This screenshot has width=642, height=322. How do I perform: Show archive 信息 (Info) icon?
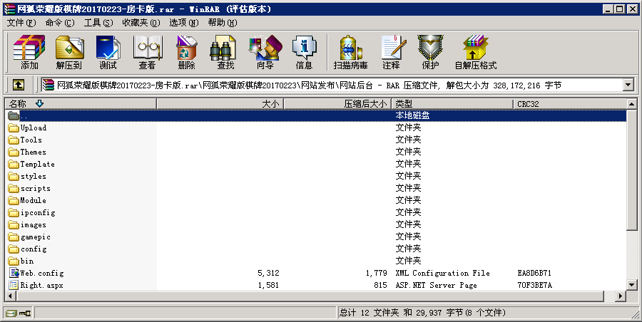[x=304, y=52]
